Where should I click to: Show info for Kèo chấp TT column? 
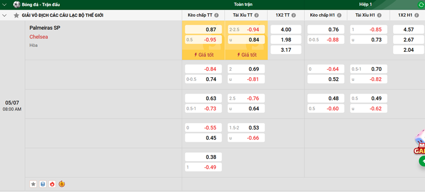click(216, 15)
